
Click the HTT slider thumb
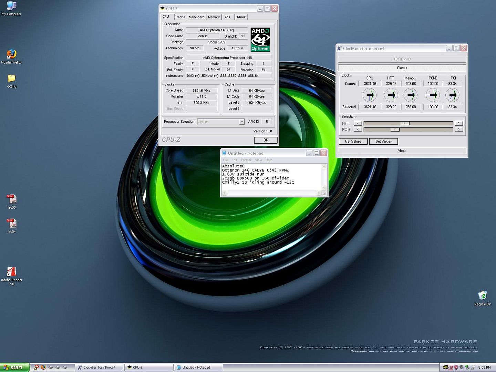pyautogui.click(x=405, y=123)
